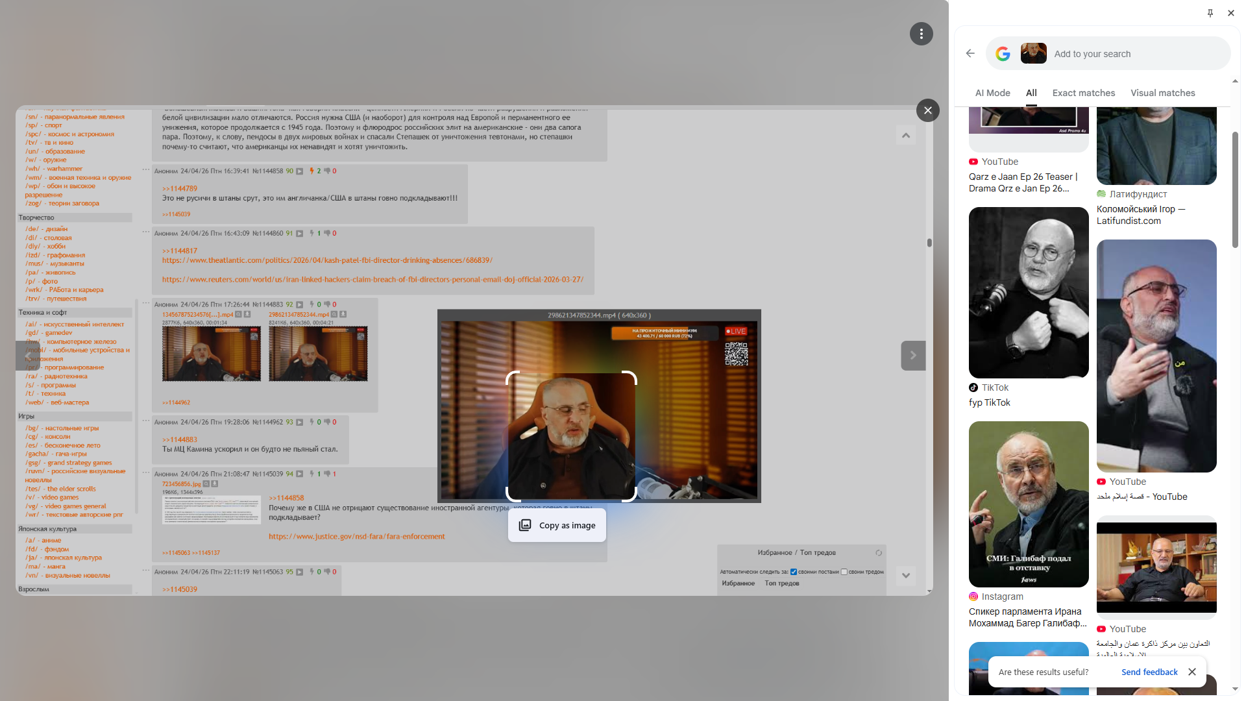Open the 'قصة إسلام ملحد - YouTube' result title
1246x701 pixels.
1142,497
